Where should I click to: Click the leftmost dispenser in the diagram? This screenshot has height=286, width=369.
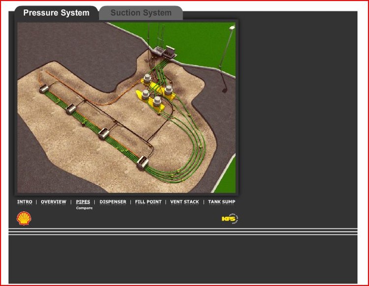coord(43,89)
